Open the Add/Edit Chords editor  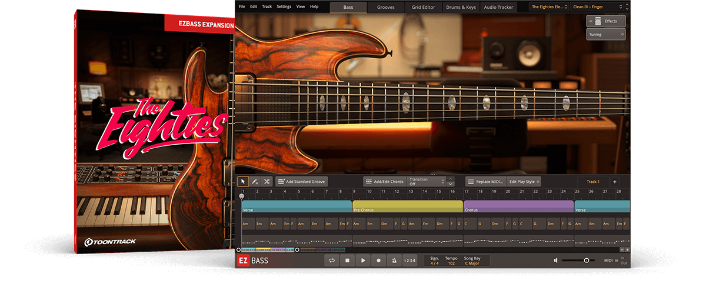coord(384,182)
